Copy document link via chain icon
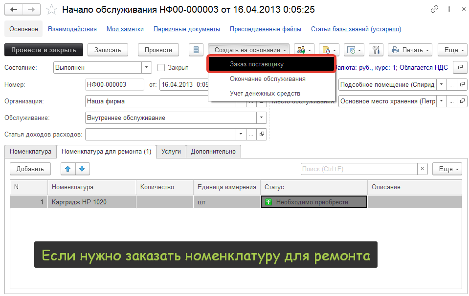 434,9
